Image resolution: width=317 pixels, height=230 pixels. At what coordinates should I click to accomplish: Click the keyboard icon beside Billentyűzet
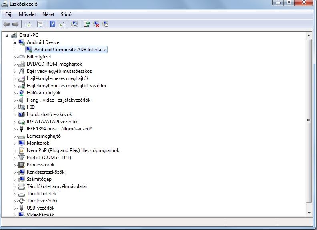(x=22, y=57)
